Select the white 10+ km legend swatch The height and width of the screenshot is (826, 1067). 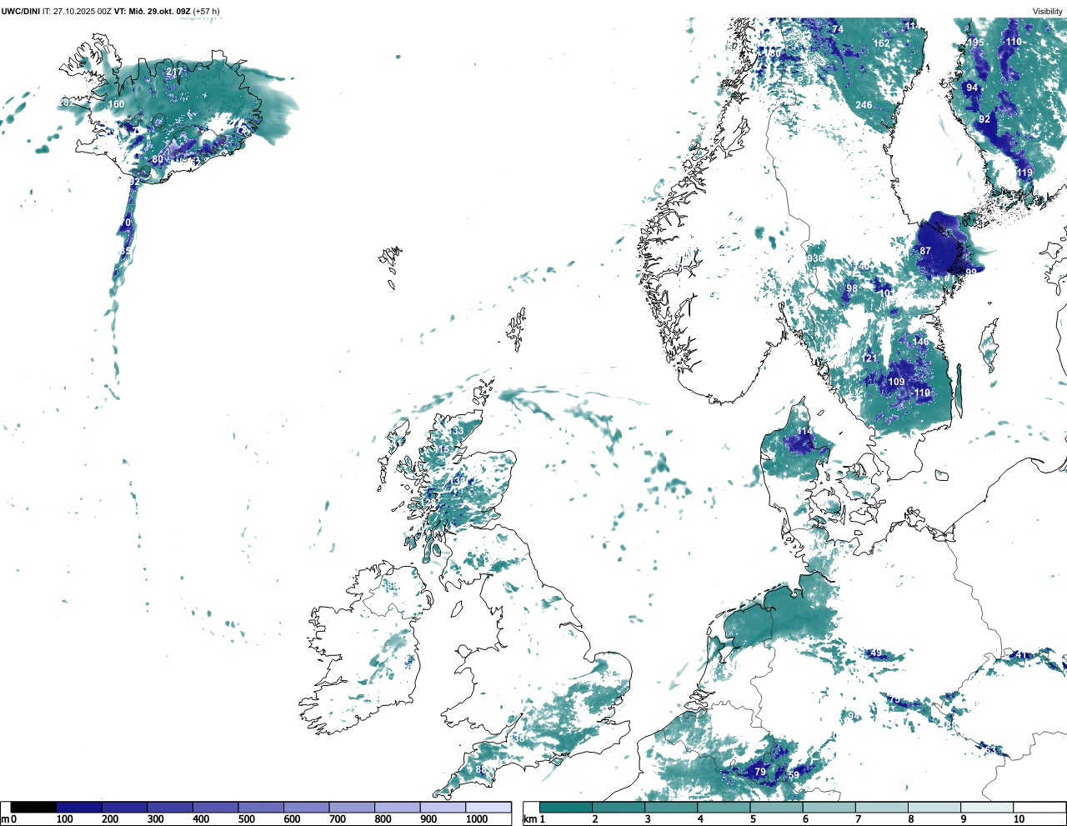1039,807
